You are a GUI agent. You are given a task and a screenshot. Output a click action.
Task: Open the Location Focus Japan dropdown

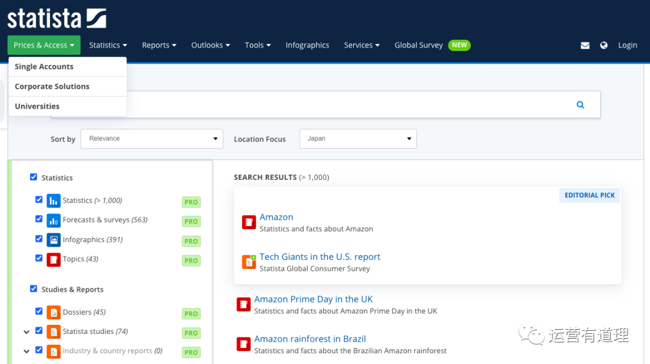click(358, 138)
